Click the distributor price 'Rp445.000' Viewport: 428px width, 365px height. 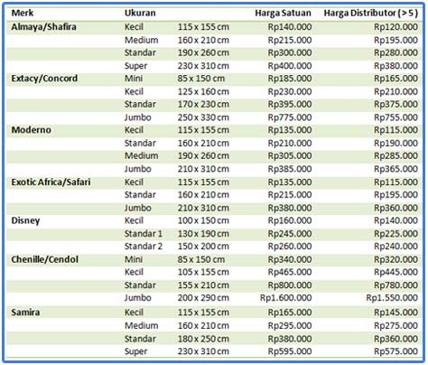pos(395,272)
